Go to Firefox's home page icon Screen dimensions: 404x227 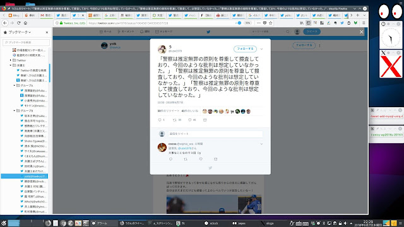tap(25, 23)
